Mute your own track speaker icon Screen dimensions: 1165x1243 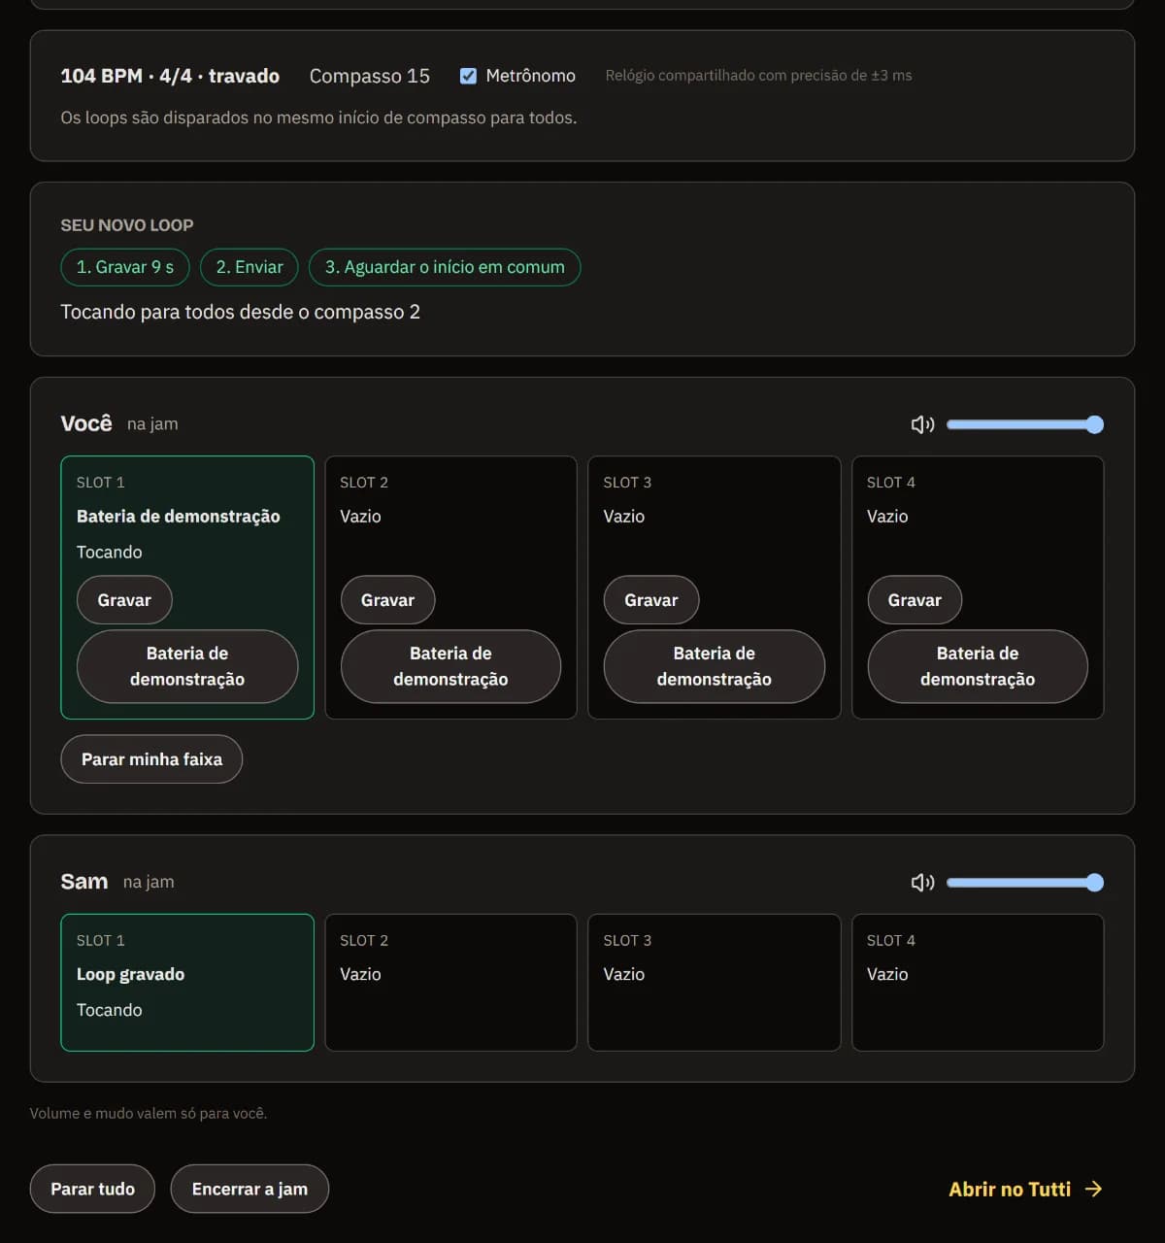(x=922, y=424)
